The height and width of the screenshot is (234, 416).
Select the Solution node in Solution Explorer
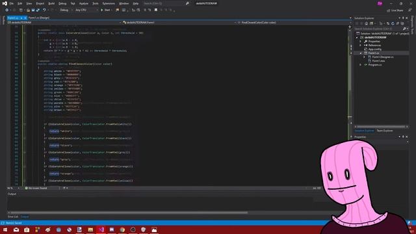[382, 33]
